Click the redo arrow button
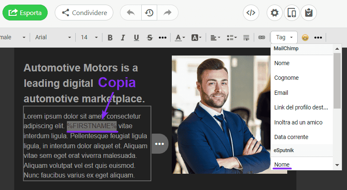Image resolution: width=347 pixels, height=190 pixels. click(168, 13)
